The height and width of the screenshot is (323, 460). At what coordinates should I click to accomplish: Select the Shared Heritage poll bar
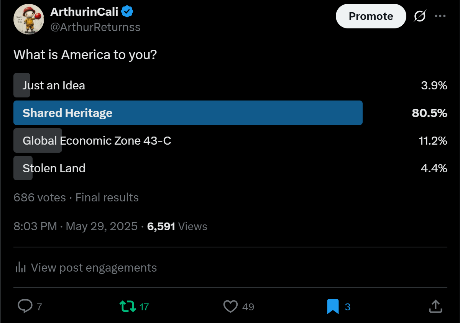188,113
